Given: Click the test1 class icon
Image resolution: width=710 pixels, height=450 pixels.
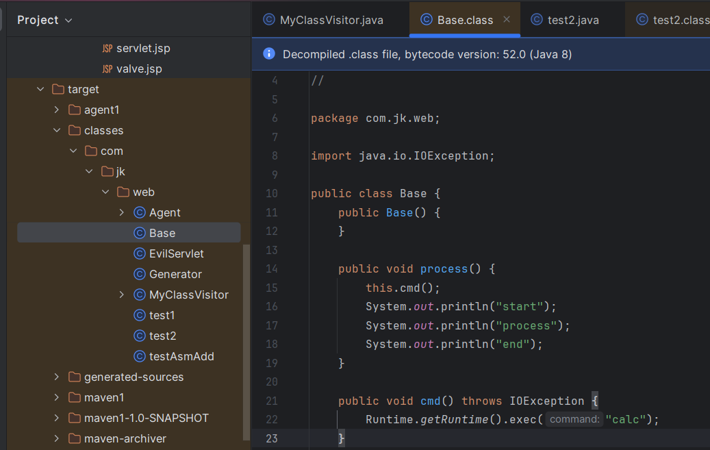Looking at the screenshot, I should point(140,315).
